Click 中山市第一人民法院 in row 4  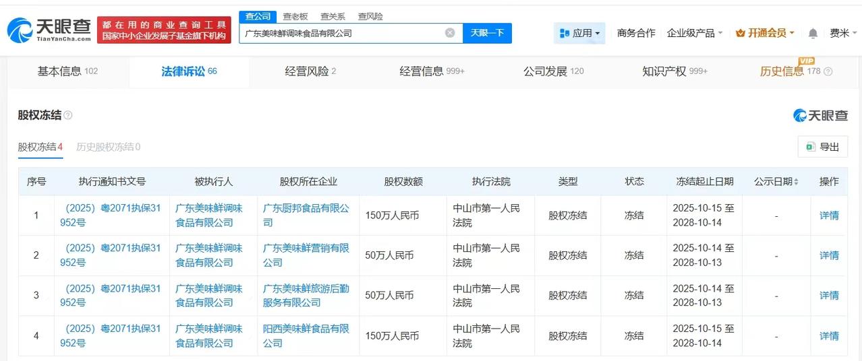click(x=486, y=335)
